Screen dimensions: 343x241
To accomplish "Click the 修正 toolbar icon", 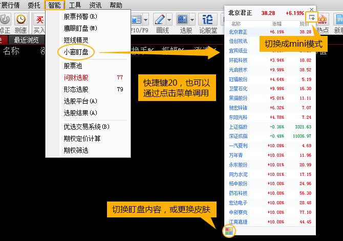I will [5, 19].
